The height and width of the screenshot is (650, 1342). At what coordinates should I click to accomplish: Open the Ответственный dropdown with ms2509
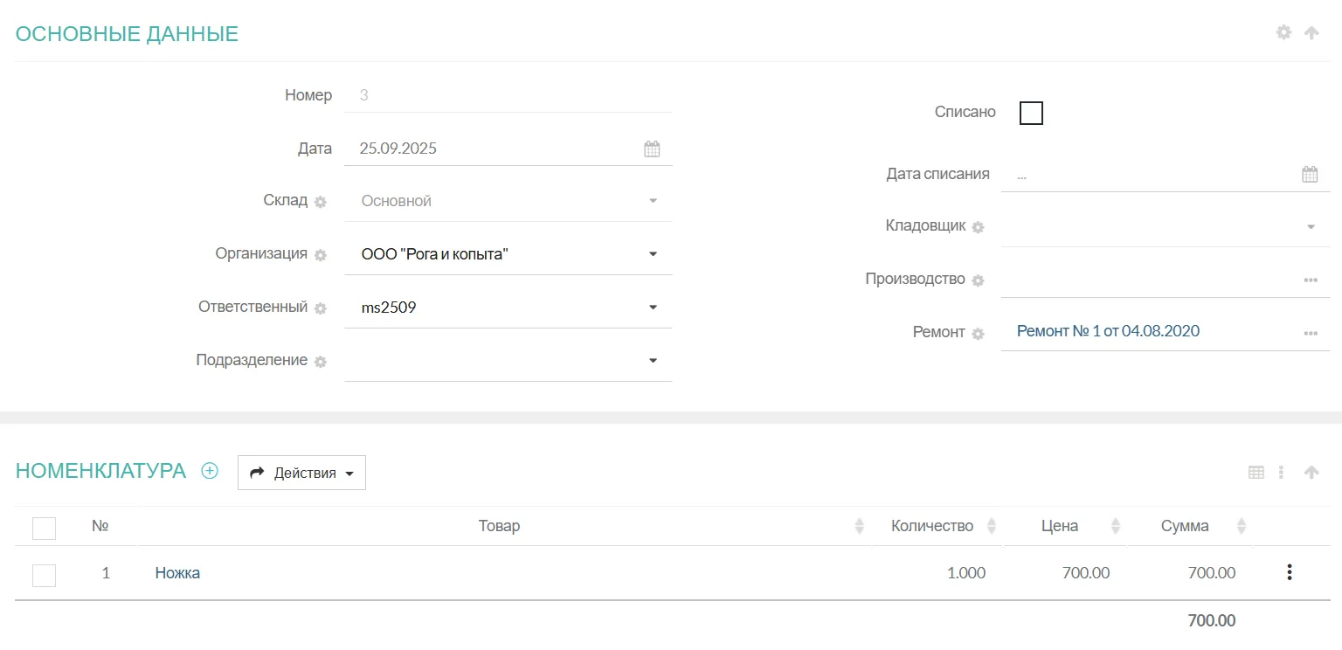[x=653, y=308]
